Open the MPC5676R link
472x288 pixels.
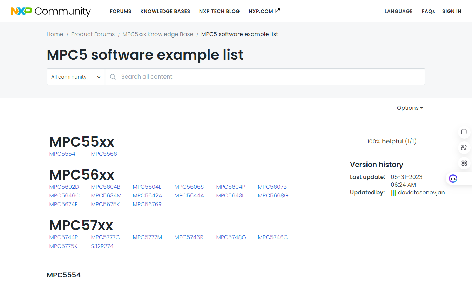coord(147,205)
